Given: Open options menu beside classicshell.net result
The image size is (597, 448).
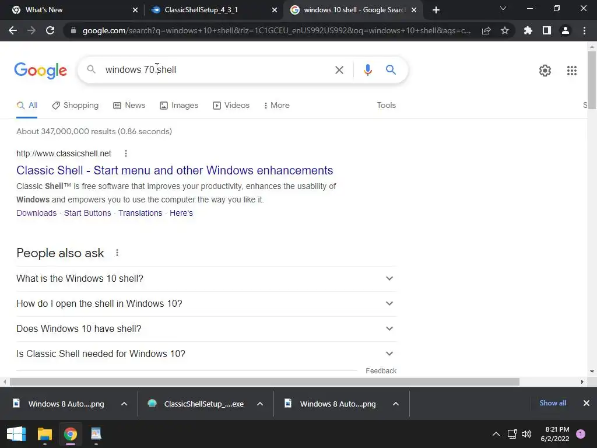Looking at the screenshot, I should tap(126, 153).
